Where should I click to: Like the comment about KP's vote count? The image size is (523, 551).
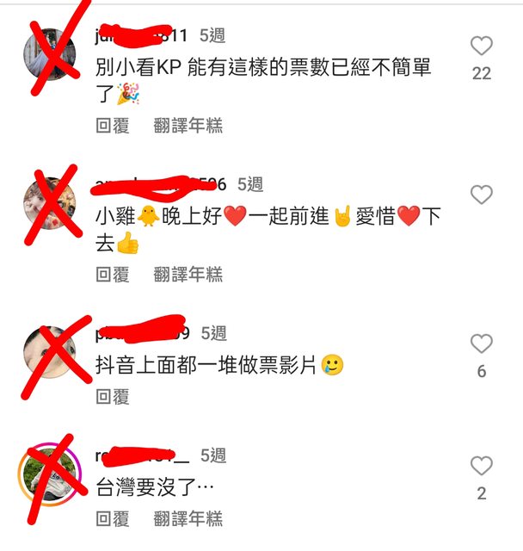tap(481, 46)
